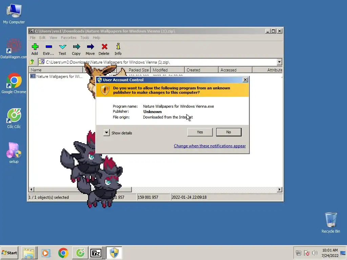The image size is (347, 260).
Task: Close the User Account Control dialog
Action: click(x=245, y=80)
